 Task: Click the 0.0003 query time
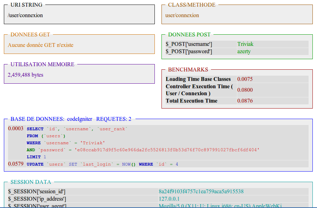[16, 129]
